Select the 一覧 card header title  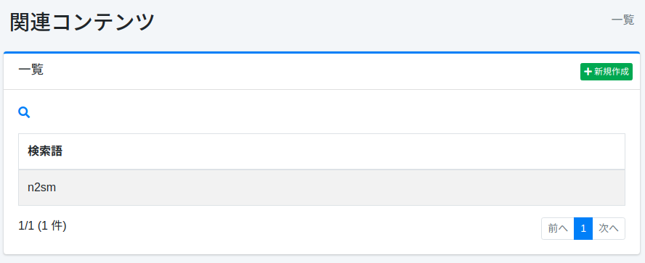pos(31,70)
